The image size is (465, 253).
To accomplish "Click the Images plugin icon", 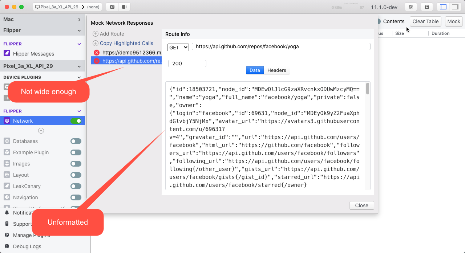I will tap(7, 164).
